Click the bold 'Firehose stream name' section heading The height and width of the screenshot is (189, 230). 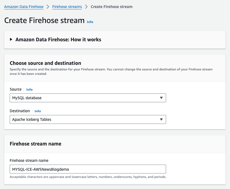click(x=35, y=144)
